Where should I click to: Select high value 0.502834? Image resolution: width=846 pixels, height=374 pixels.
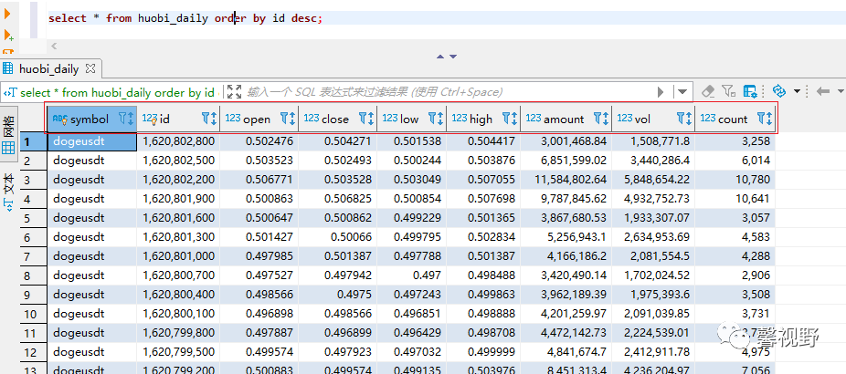pos(484,237)
